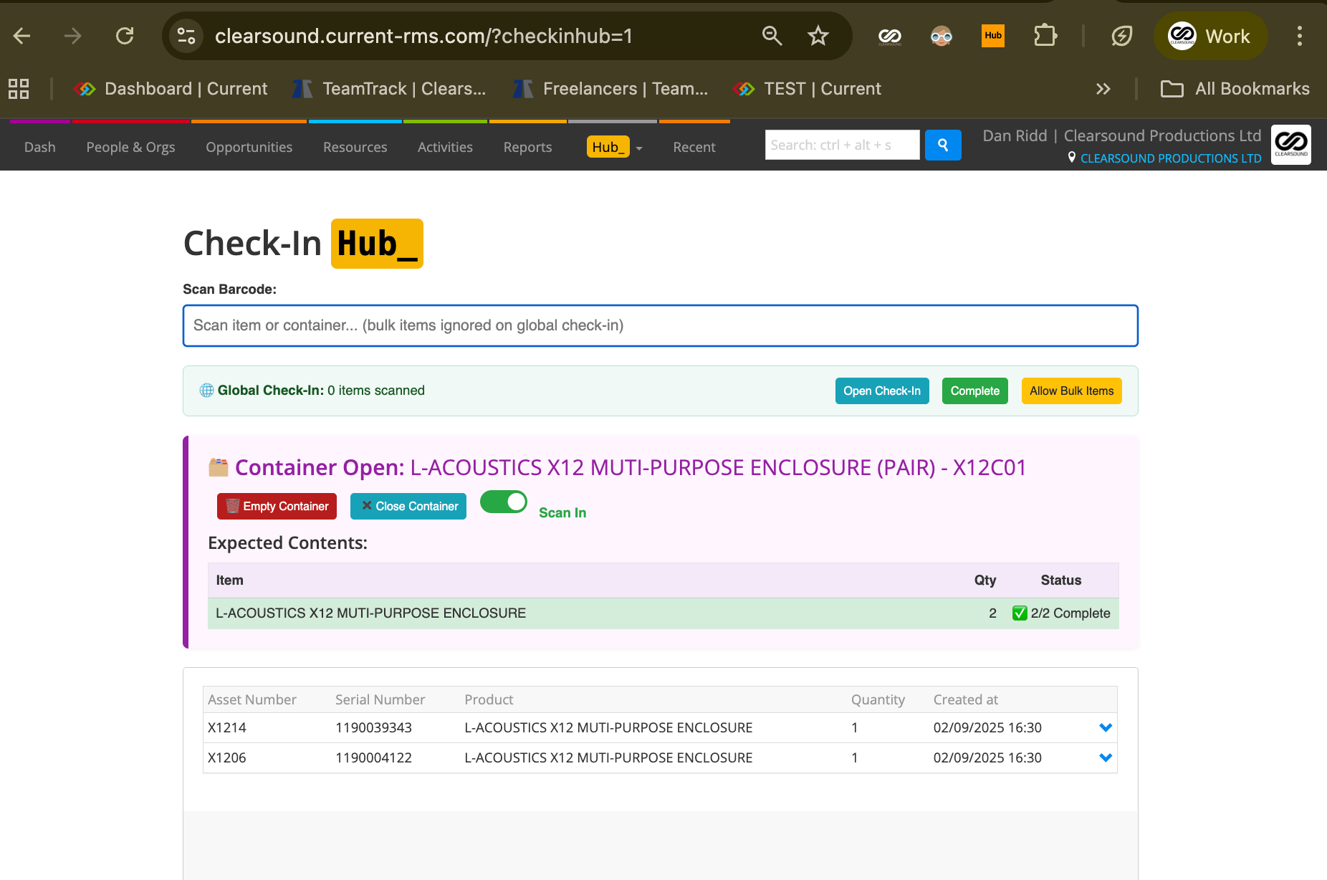This screenshot has width=1327, height=880.
Task: Reload the current page
Action: coord(125,36)
